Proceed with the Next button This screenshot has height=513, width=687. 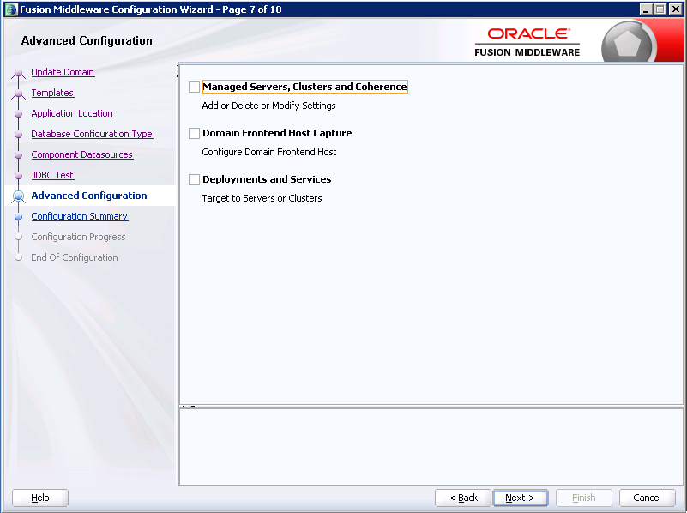520,498
